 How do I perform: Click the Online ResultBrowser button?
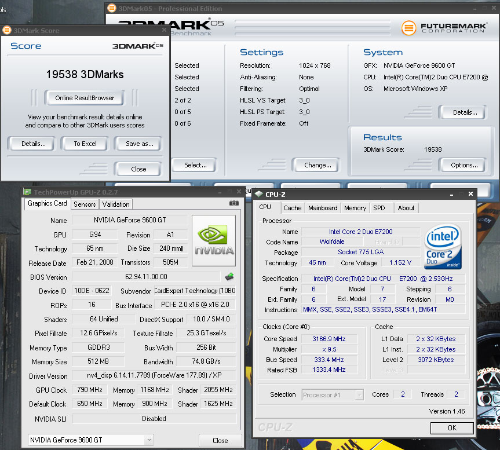tap(85, 98)
